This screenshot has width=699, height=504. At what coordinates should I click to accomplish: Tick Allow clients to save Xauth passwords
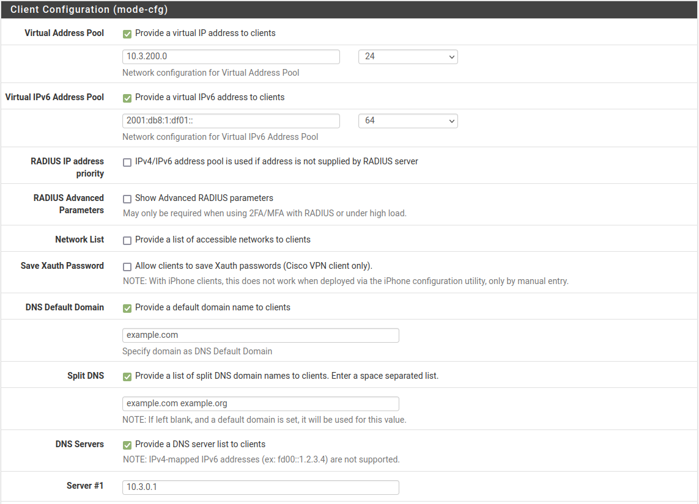[127, 267]
